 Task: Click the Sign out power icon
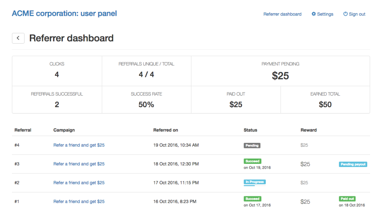click(345, 14)
